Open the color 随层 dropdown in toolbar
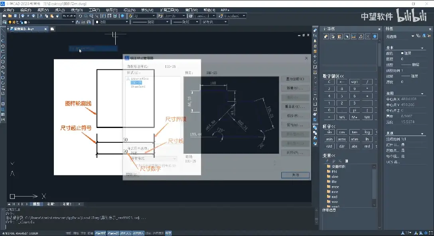This screenshot has height=236, width=434. 112,22
